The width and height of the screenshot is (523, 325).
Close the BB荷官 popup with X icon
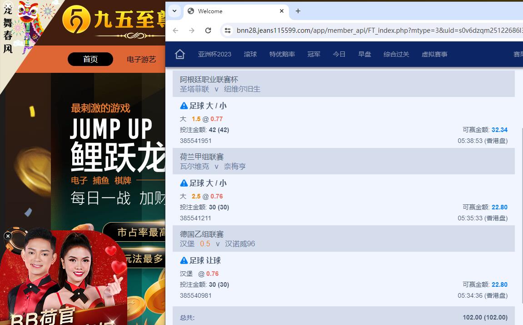8,236
